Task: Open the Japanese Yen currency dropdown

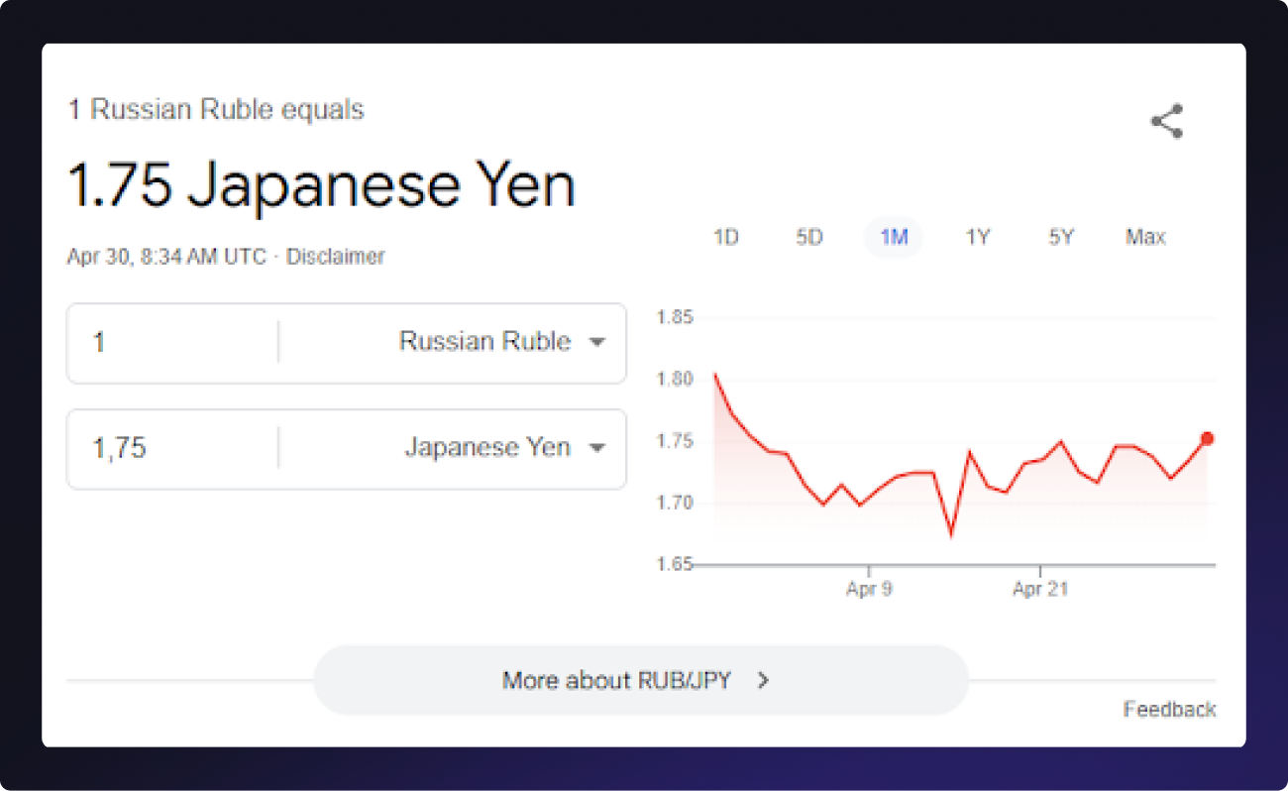Action: tap(504, 448)
